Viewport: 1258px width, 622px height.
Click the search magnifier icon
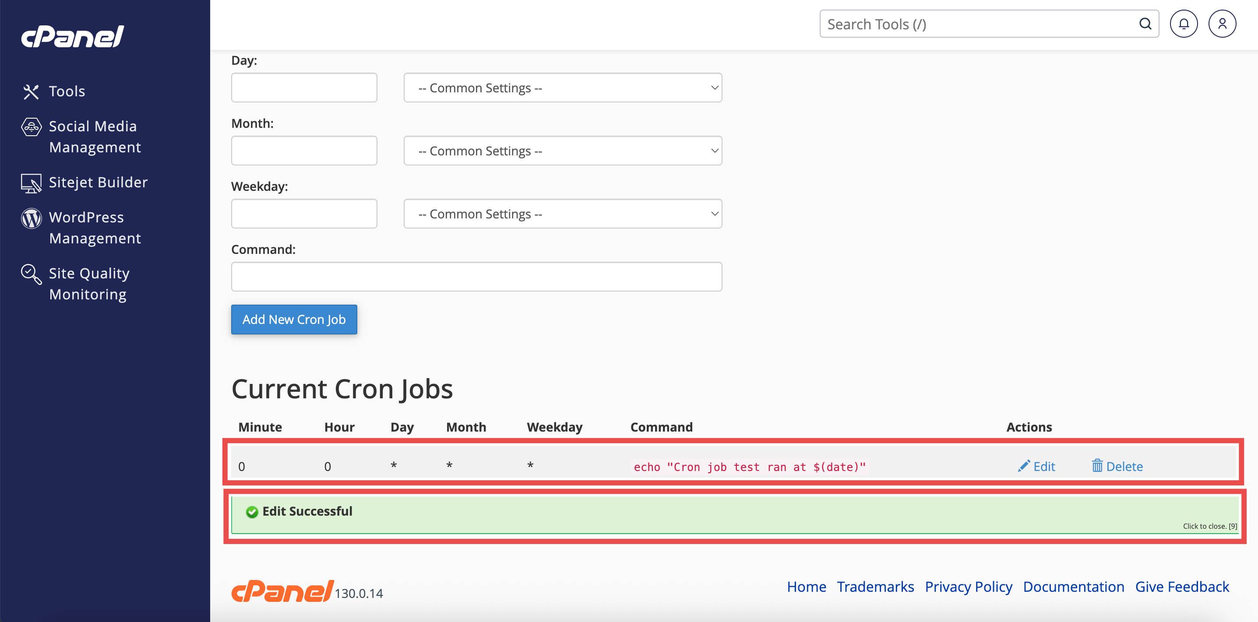click(x=1145, y=24)
